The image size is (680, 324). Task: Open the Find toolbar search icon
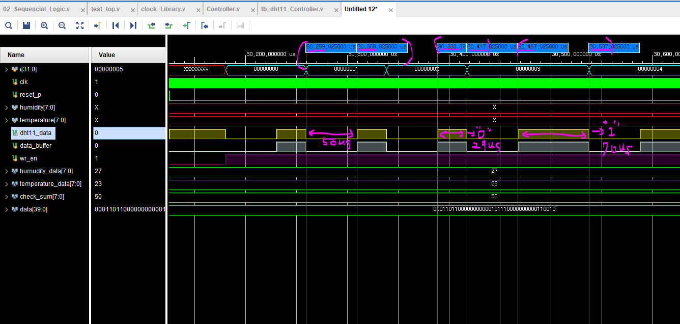pyautogui.click(x=8, y=25)
